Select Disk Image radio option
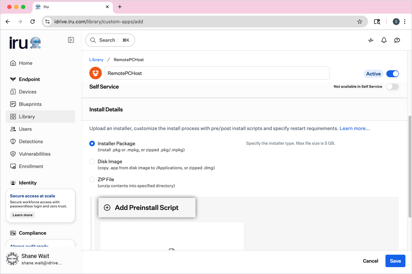Viewport: 412px width, 274px height. pos(92,162)
